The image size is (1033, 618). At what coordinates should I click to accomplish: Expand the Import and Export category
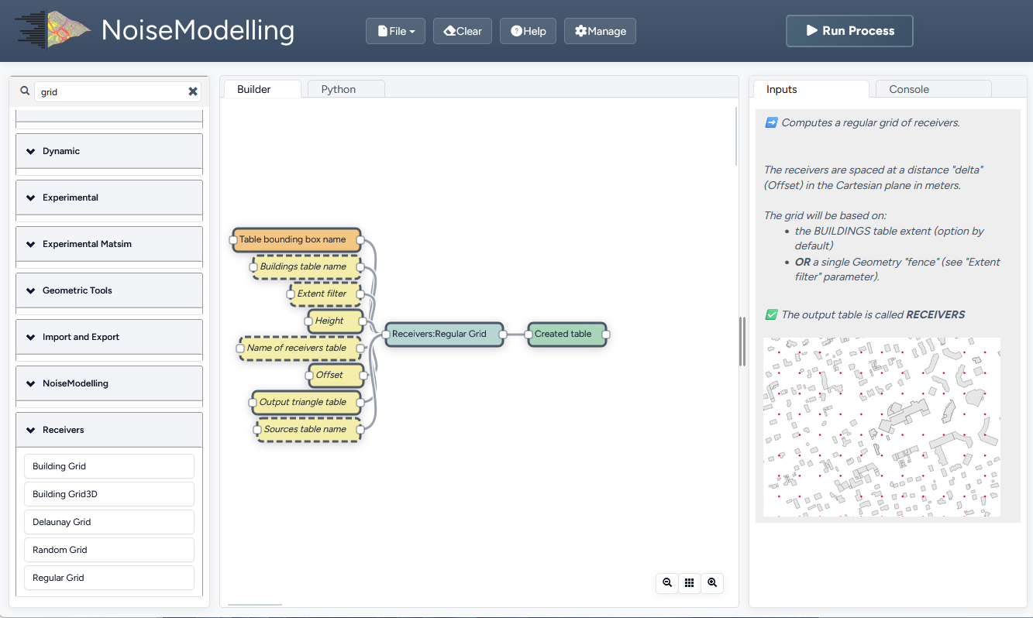(x=109, y=337)
